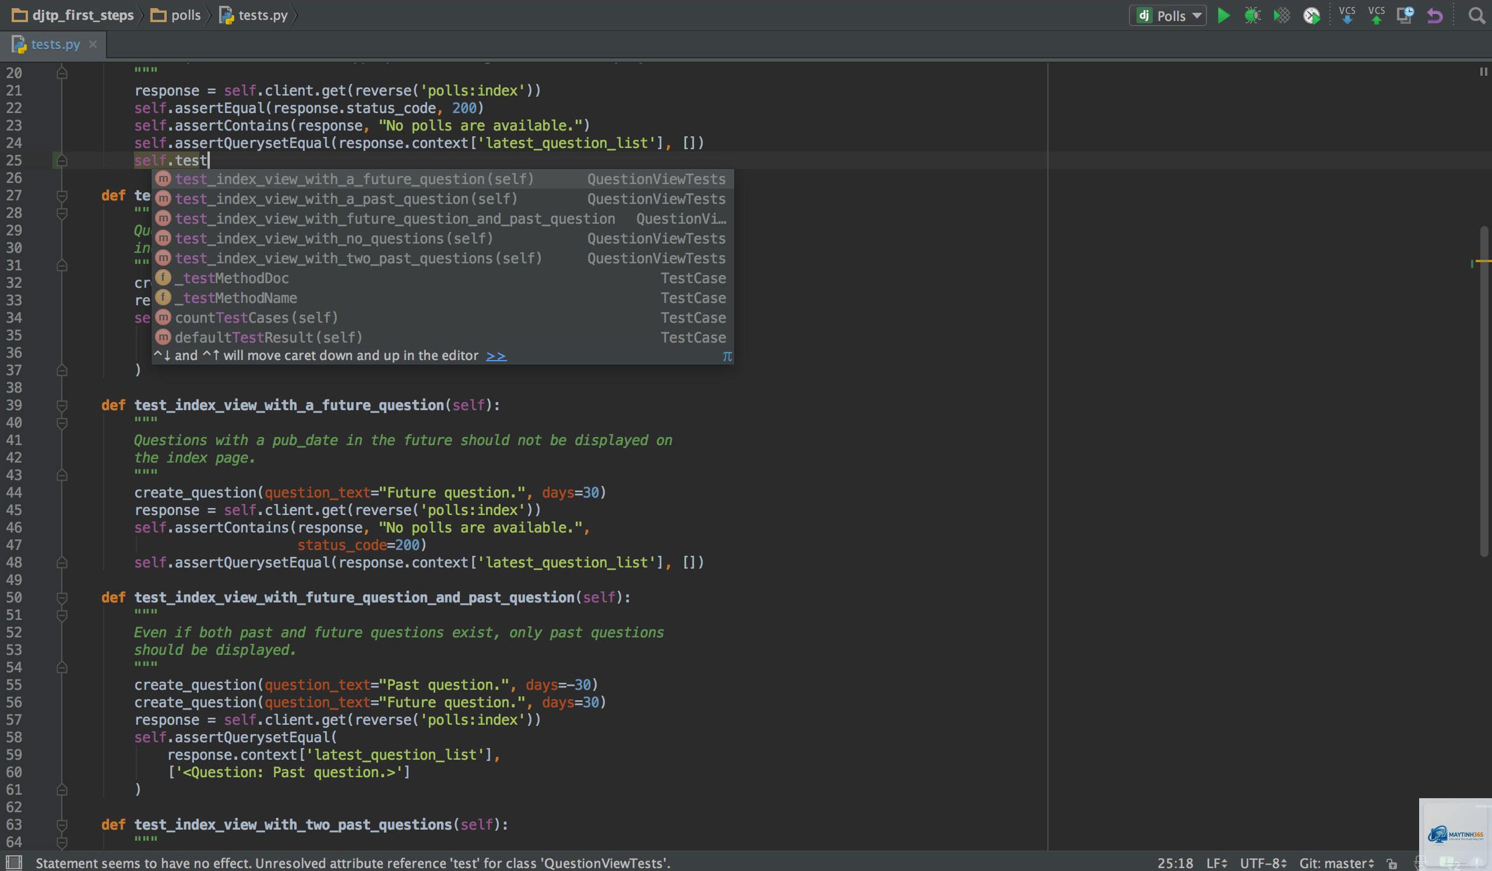
Task: Click the pause indicator above the editor scrollbar
Action: click(1483, 72)
